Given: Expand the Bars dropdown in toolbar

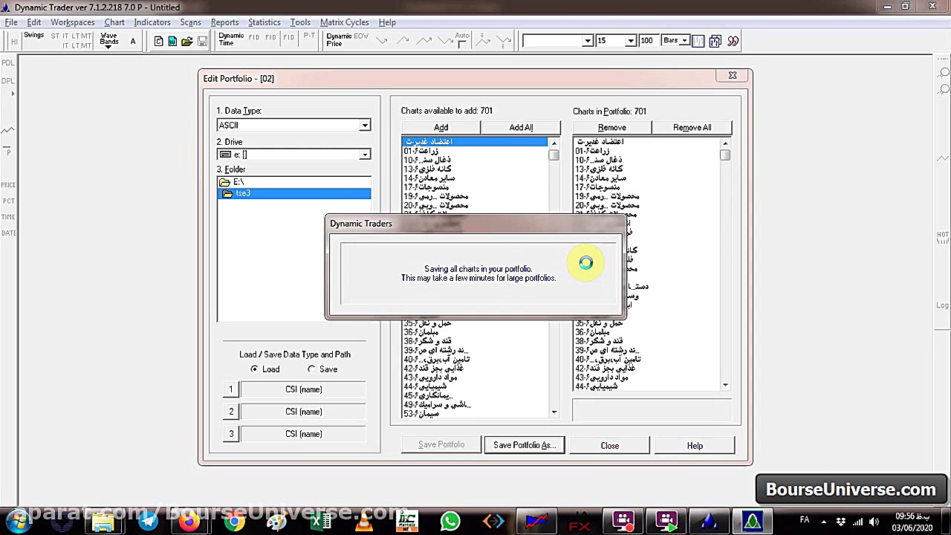Looking at the screenshot, I should point(684,41).
